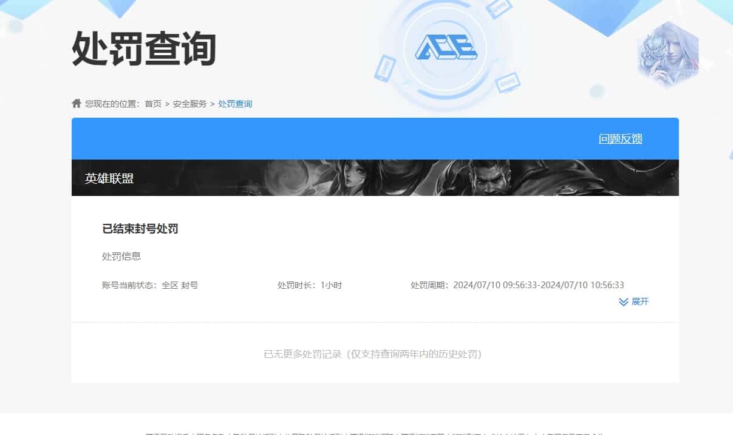Open the 首页 breadcrumb link
Image resolution: width=733 pixels, height=435 pixels.
tap(153, 104)
